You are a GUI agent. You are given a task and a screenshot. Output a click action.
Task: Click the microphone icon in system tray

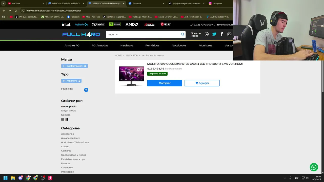point(290,178)
